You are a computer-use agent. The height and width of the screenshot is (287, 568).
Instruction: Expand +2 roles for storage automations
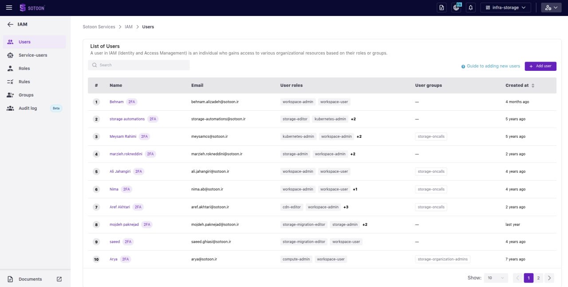click(x=353, y=119)
